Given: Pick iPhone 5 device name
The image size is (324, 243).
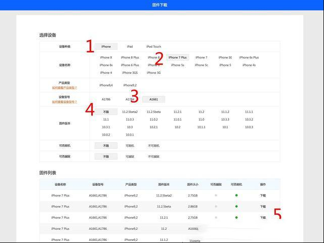Looking at the screenshot, I should (x=225, y=65).
